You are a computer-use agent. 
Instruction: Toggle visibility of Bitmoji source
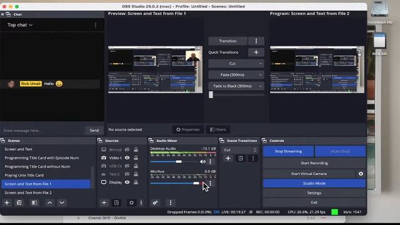click(x=127, y=150)
